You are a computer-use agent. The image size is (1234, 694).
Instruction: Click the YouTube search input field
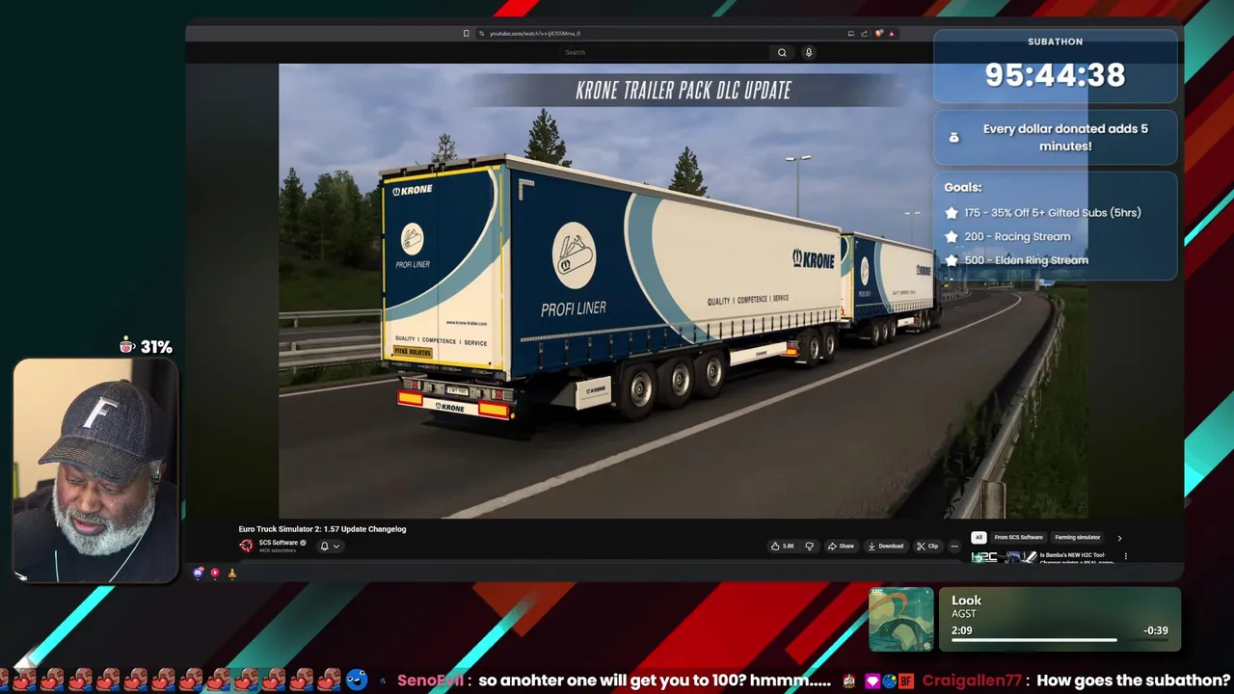[665, 53]
